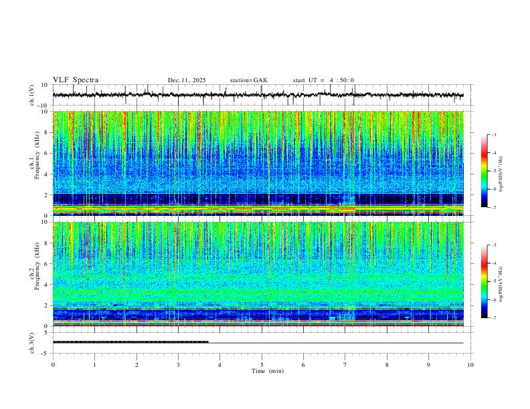
Task: Click the ch.1 'Frequency (kHz)' axis label
Action: tap(37, 155)
